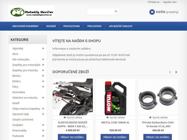The image size is (187, 140).
Task: Expand the Blinkry category
Action: (43, 76)
